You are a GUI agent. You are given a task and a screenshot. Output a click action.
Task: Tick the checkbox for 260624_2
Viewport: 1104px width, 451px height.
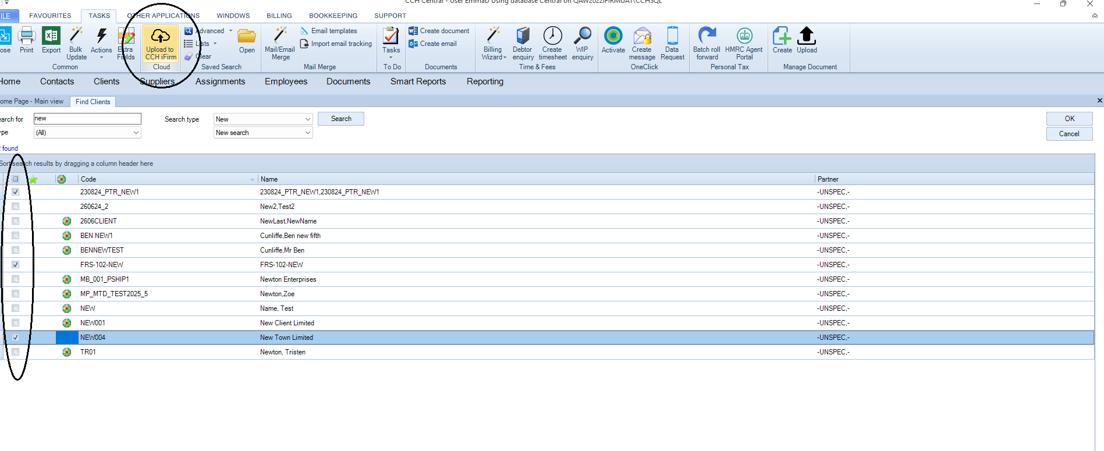point(16,207)
